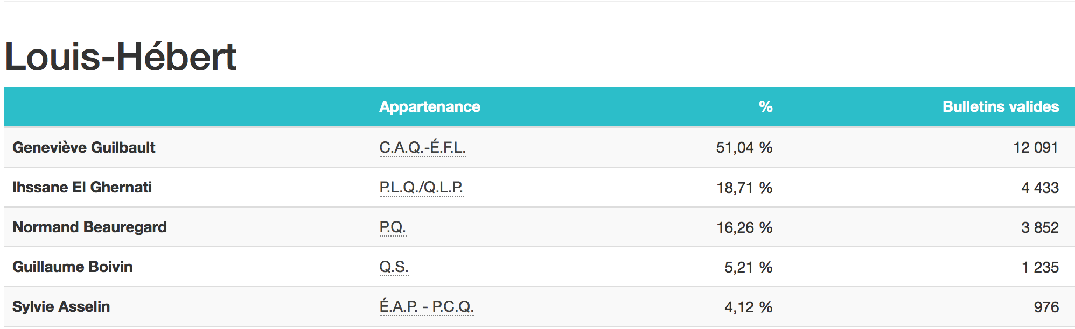Image resolution: width=1075 pixels, height=329 pixels.
Task: Click the Bulletins valides column header
Action: tap(1001, 106)
